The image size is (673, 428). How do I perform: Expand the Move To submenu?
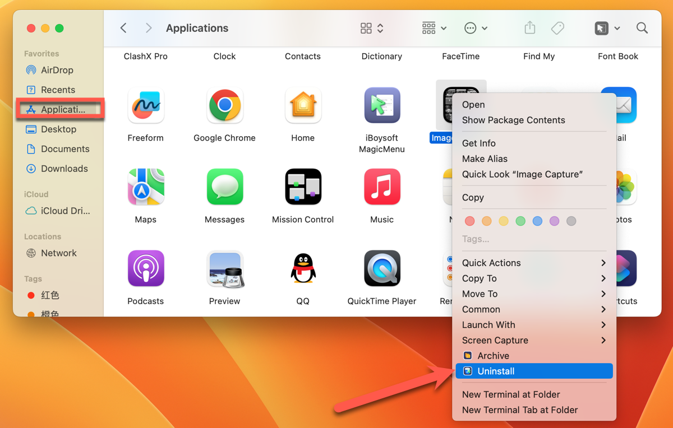click(534, 294)
